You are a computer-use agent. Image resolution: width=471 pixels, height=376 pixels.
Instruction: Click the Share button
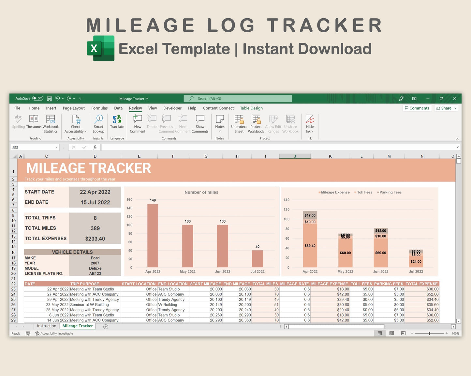pos(446,108)
